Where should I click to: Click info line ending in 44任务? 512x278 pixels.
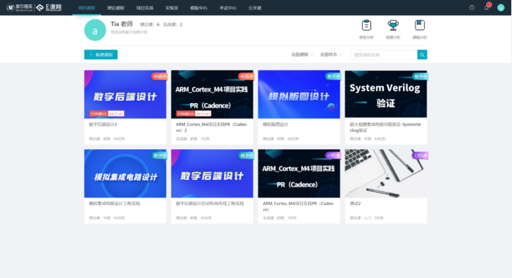tap(280, 139)
